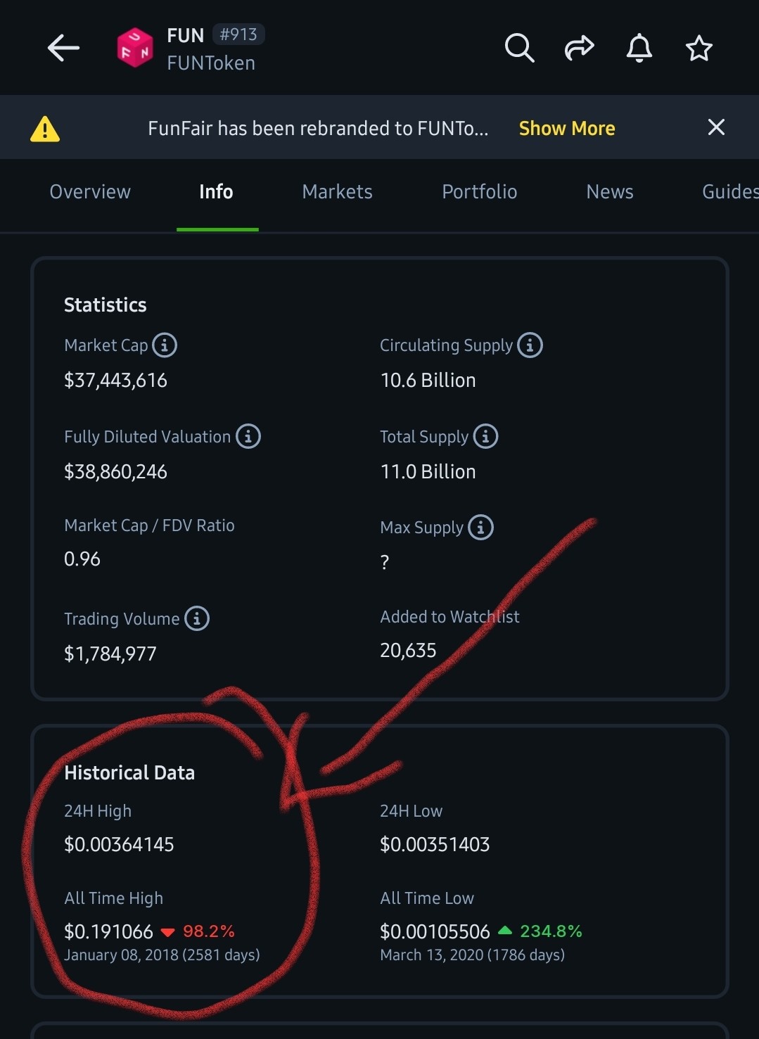Tap the Market Cap / FDV Ratio label
This screenshot has height=1039, width=759.
point(149,525)
